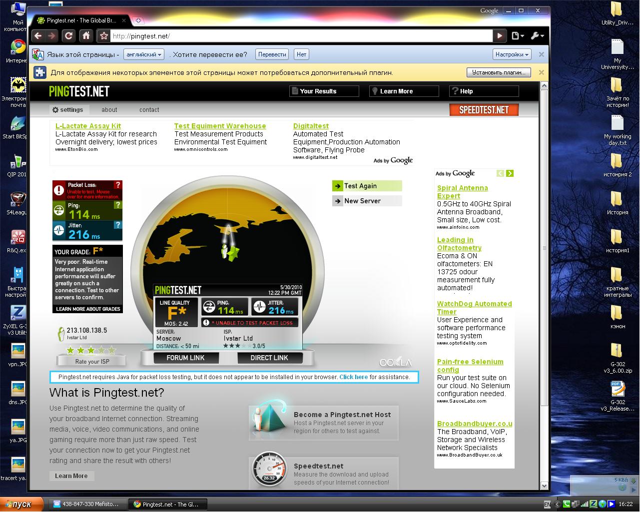Image resolution: width=640 pixels, height=512 pixels.
Task: Click the Jitter question mark icon
Action: (x=118, y=225)
